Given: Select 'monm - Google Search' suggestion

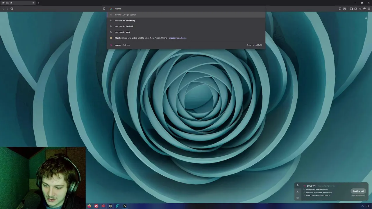Looking at the screenshot, I should point(186,15).
